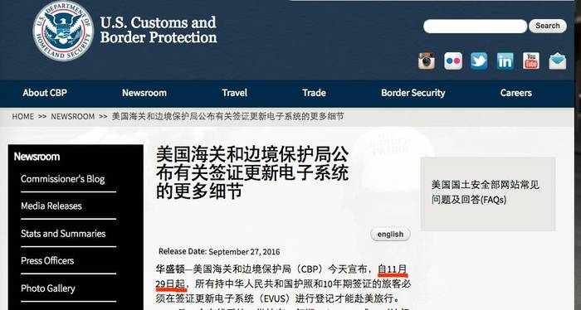
Task: Select the Trade menu item
Action: pos(314,93)
